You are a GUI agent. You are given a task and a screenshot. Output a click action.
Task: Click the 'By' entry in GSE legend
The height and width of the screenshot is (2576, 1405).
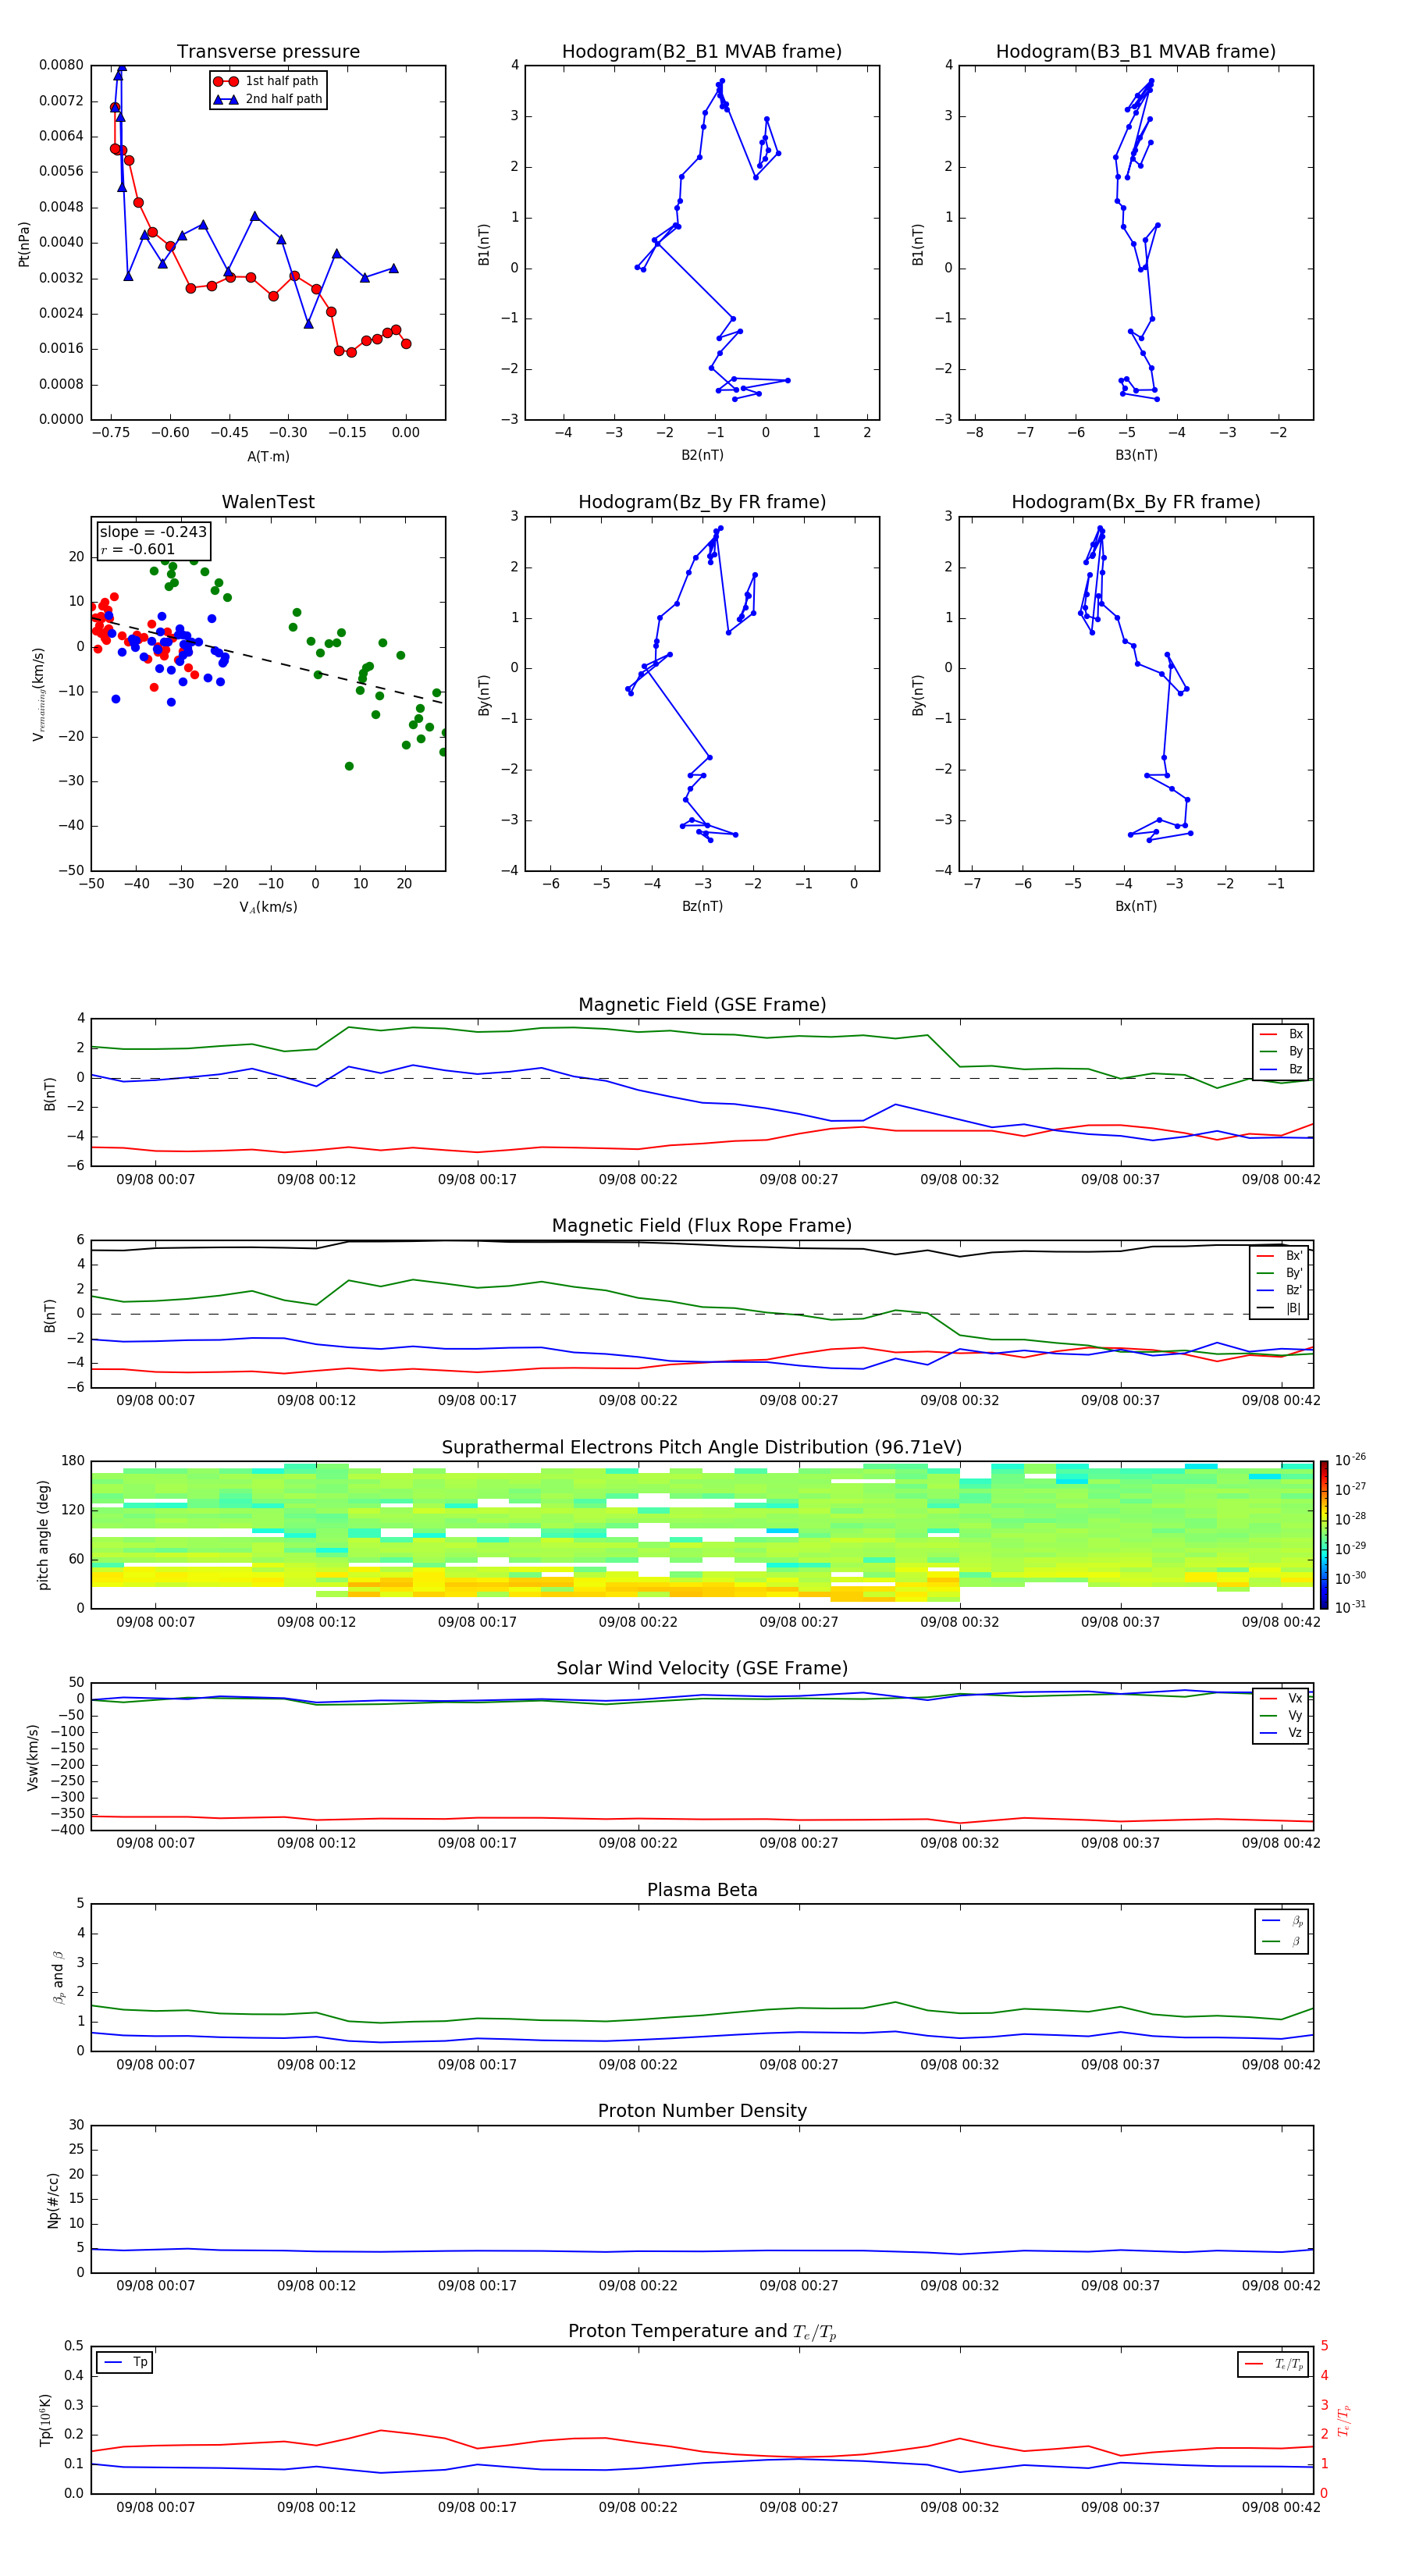tap(1281, 1052)
